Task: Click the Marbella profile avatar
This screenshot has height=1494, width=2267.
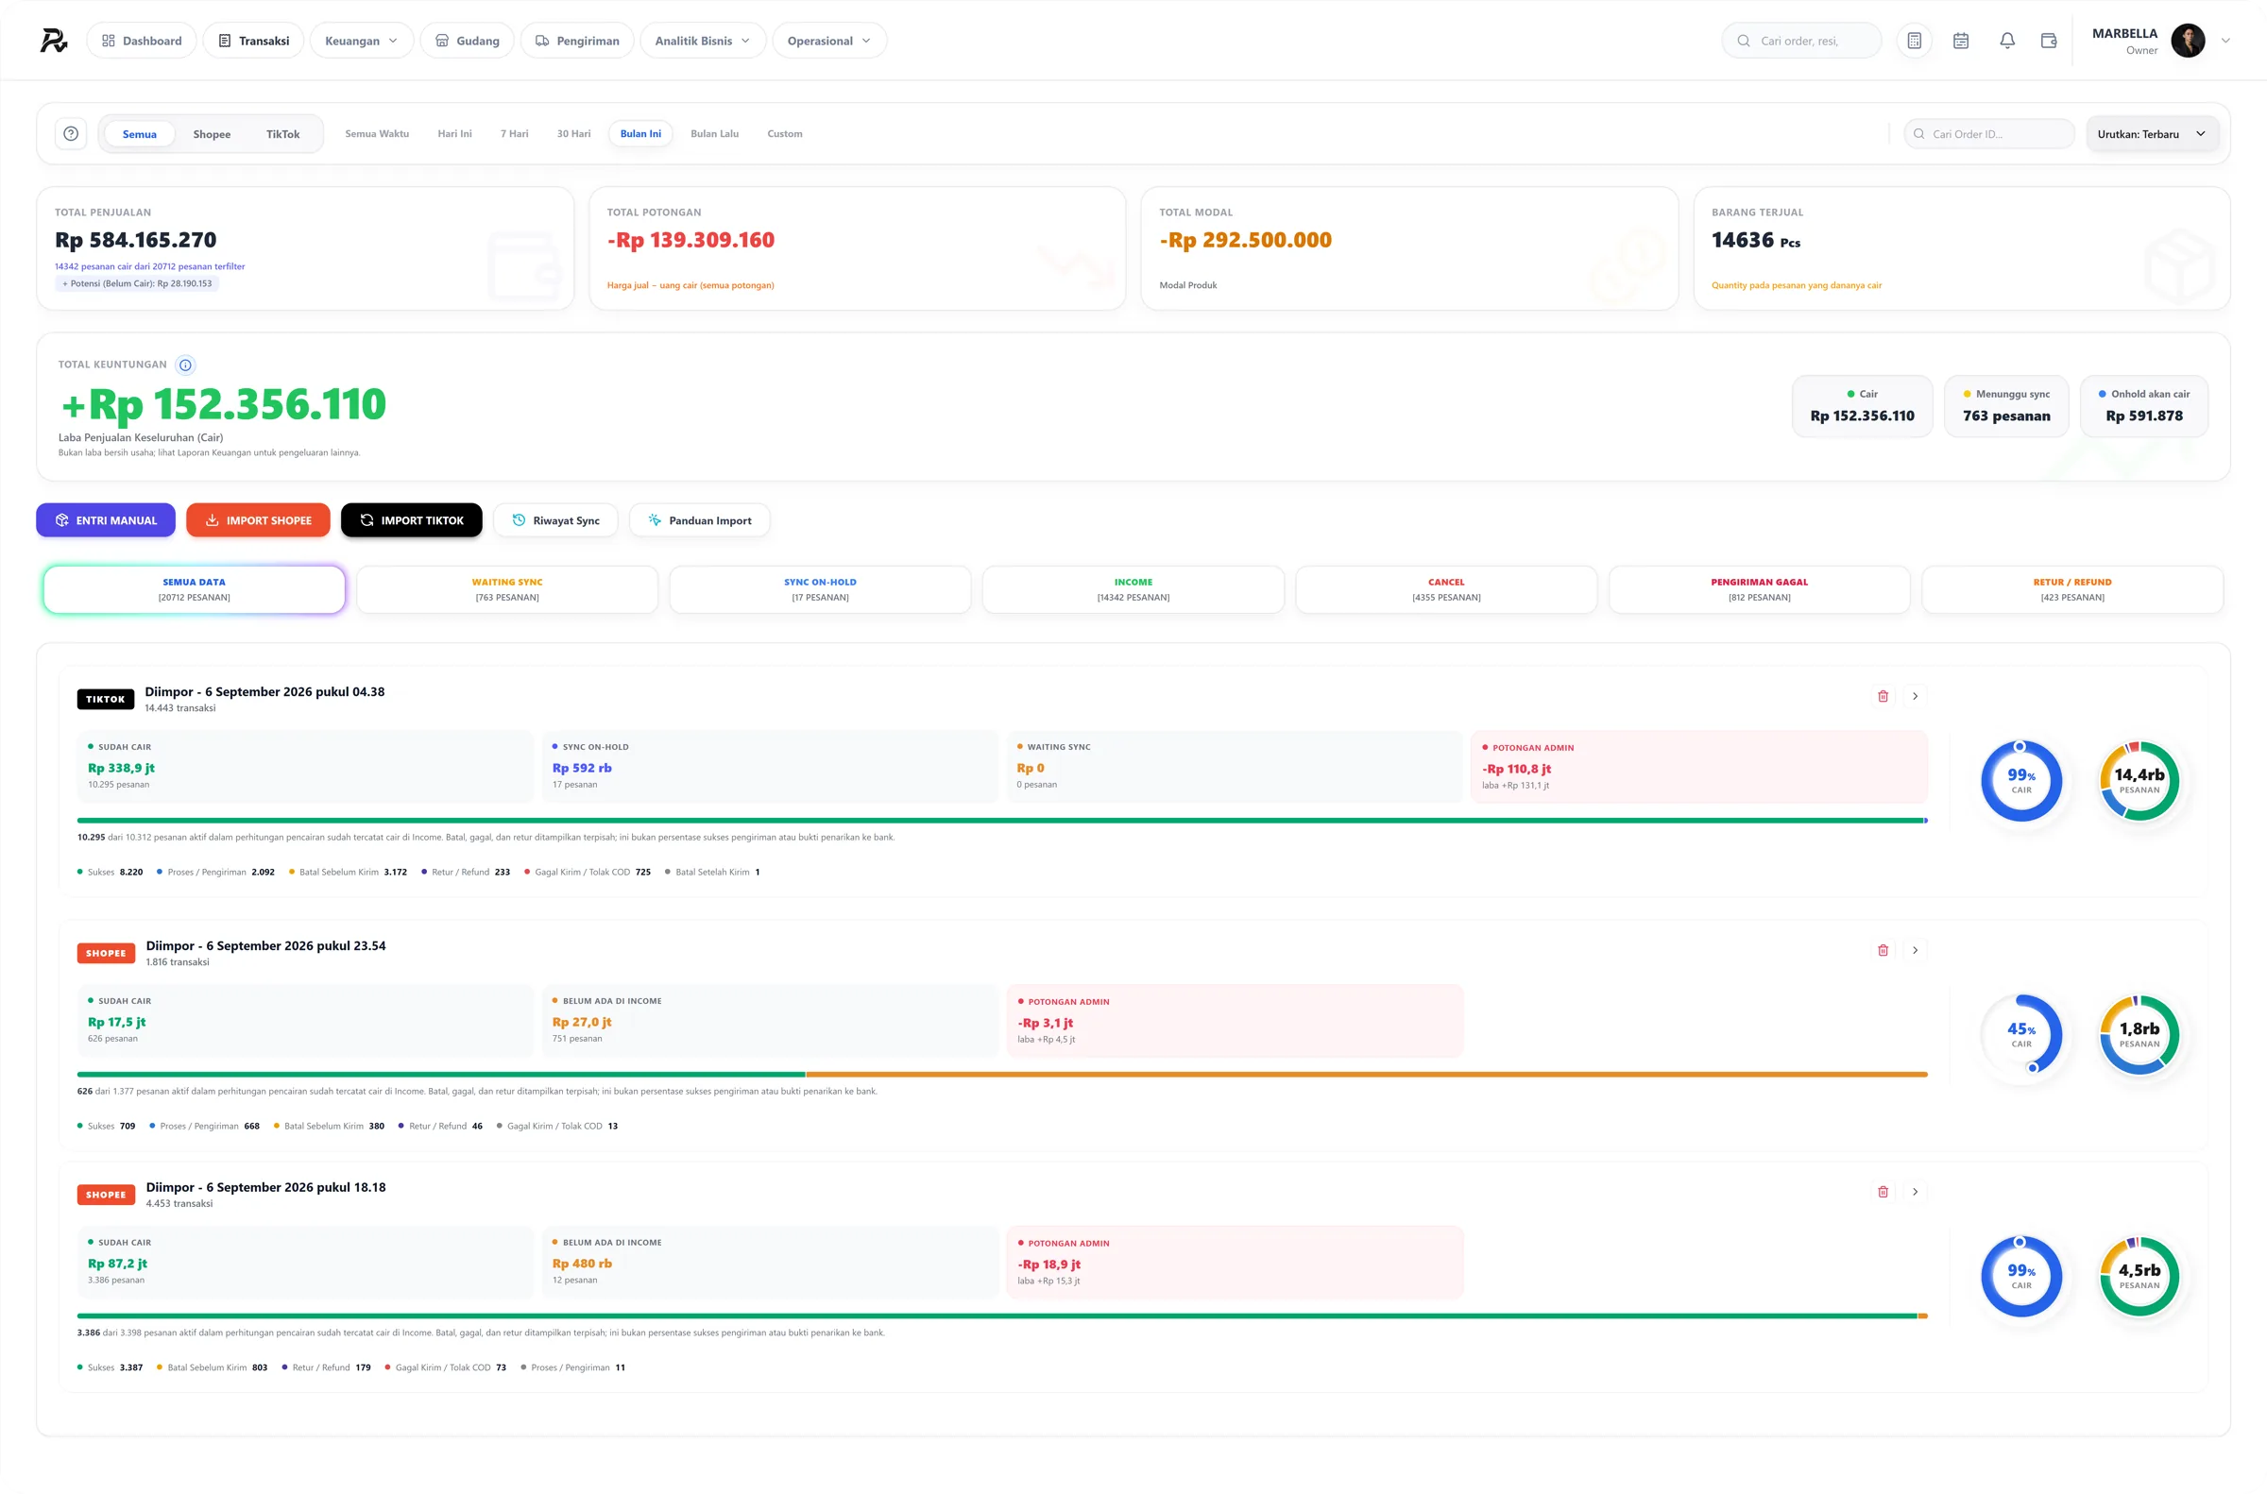Action: tap(2188, 41)
